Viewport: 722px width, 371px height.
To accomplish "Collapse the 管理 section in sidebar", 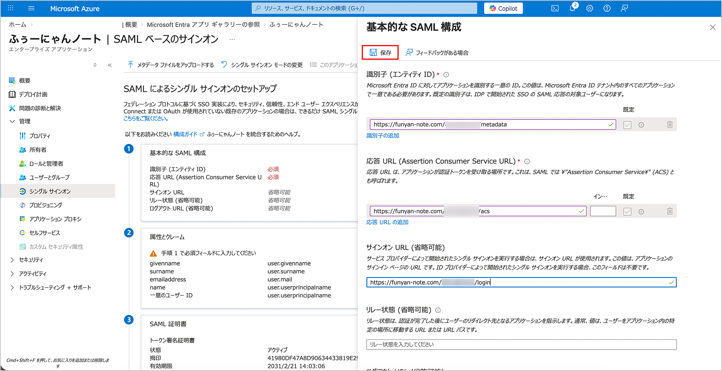I will click(x=12, y=121).
